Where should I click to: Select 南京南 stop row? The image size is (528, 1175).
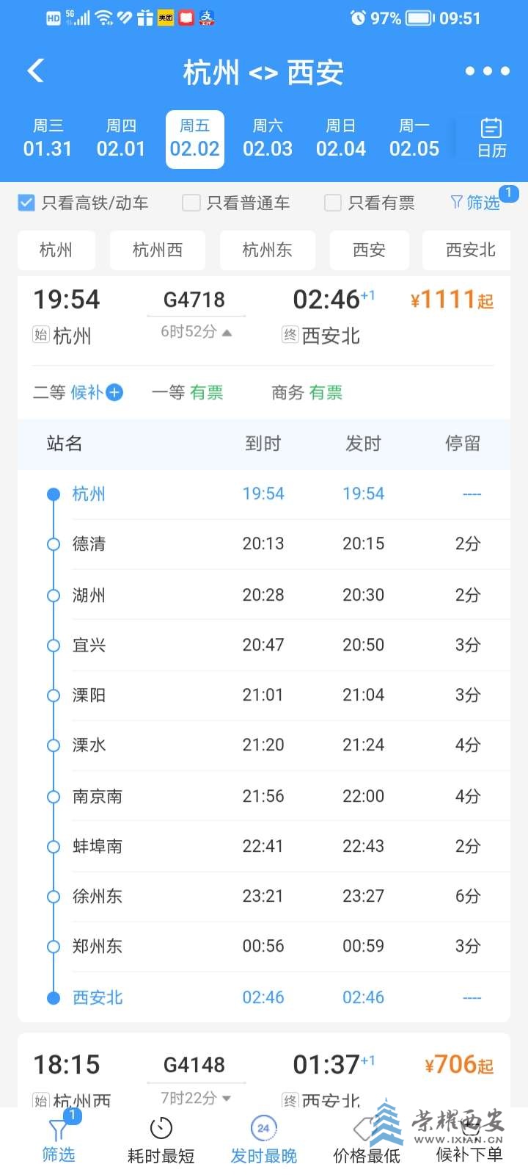[264, 796]
